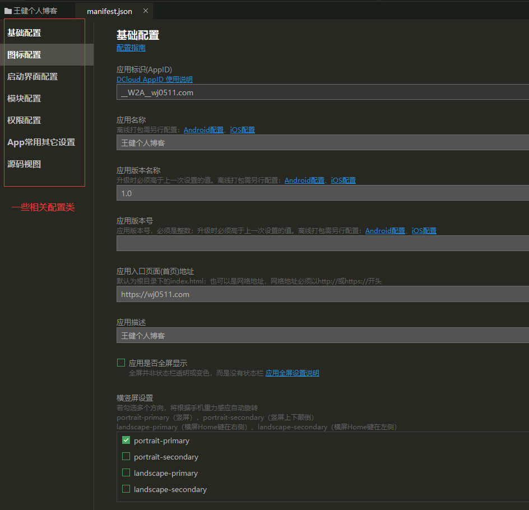Switch to the 图标配置 section

tap(24, 54)
